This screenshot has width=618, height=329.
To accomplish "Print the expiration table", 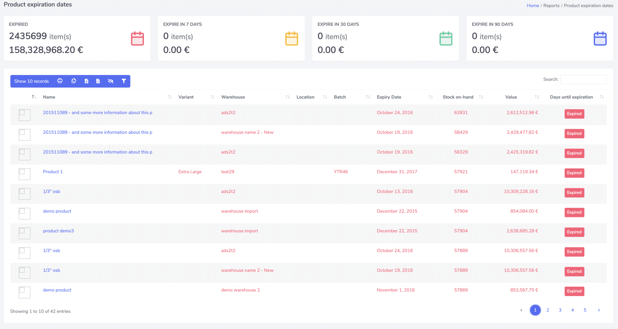I will pos(60,81).
